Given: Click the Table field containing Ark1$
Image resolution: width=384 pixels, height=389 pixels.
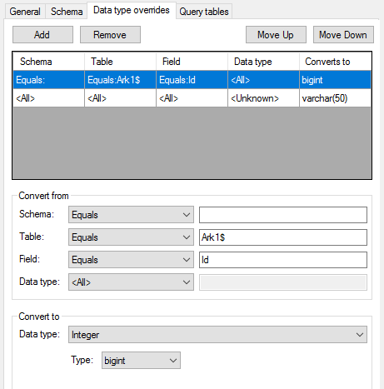Looking at the screenshot, I should tap(283, 237).
